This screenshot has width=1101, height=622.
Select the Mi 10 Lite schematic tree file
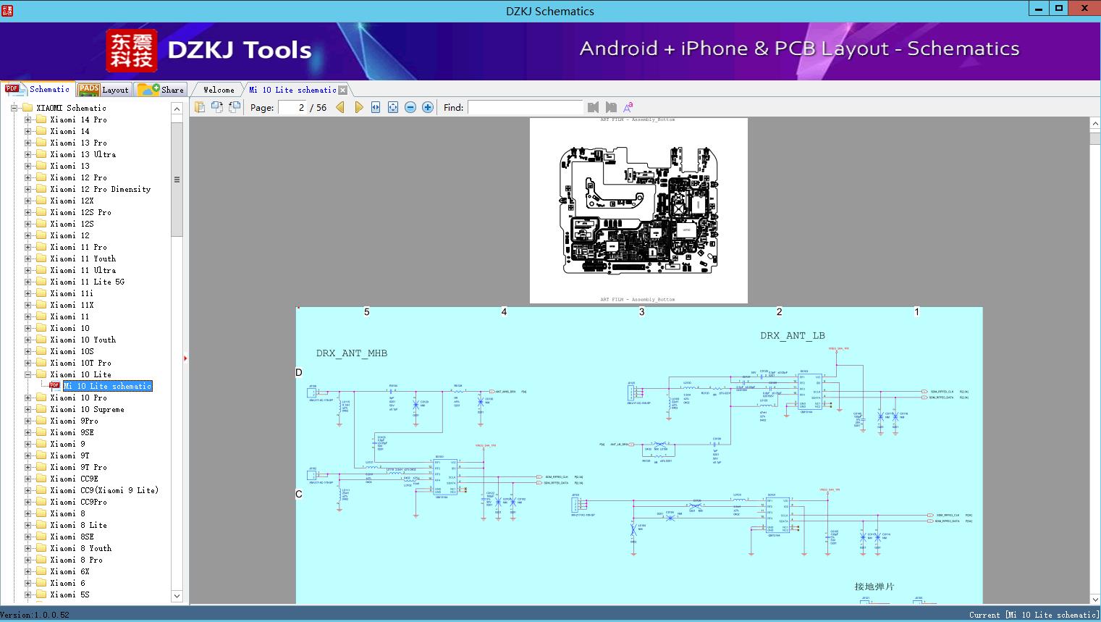[108, 386]
